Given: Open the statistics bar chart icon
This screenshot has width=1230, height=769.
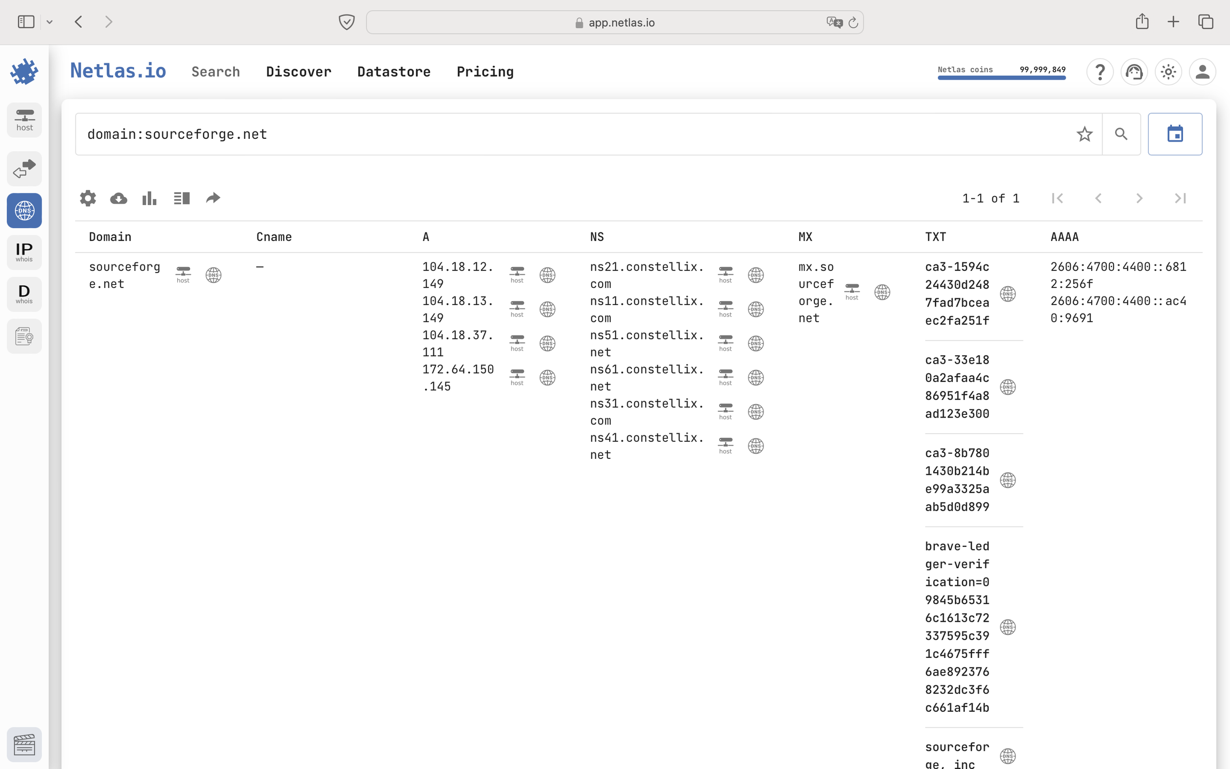Looking at the screenshot, I should (x=149, y=198).
